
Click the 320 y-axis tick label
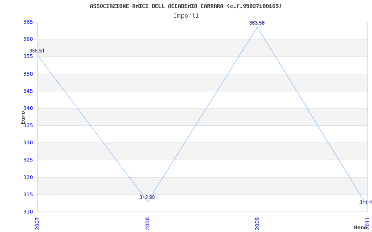28,177
